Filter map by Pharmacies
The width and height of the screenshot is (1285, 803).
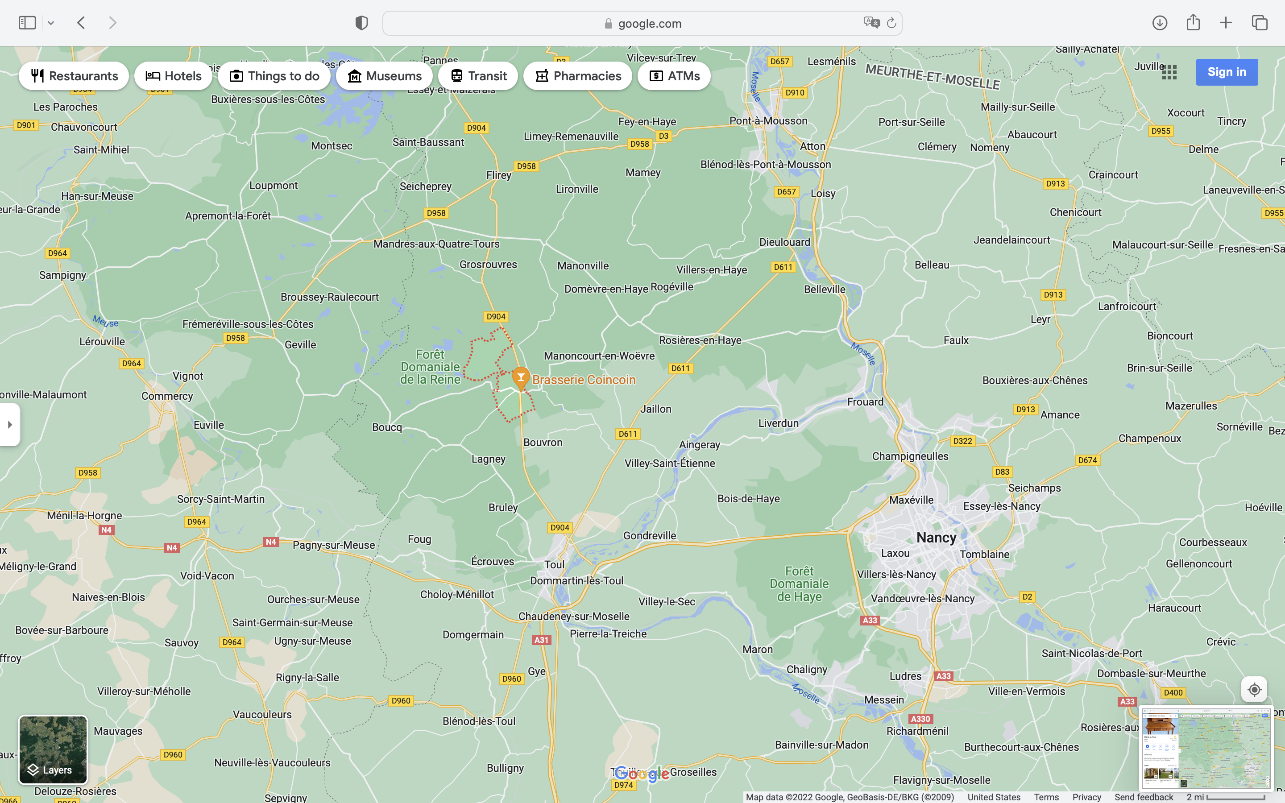coord(577,76)
